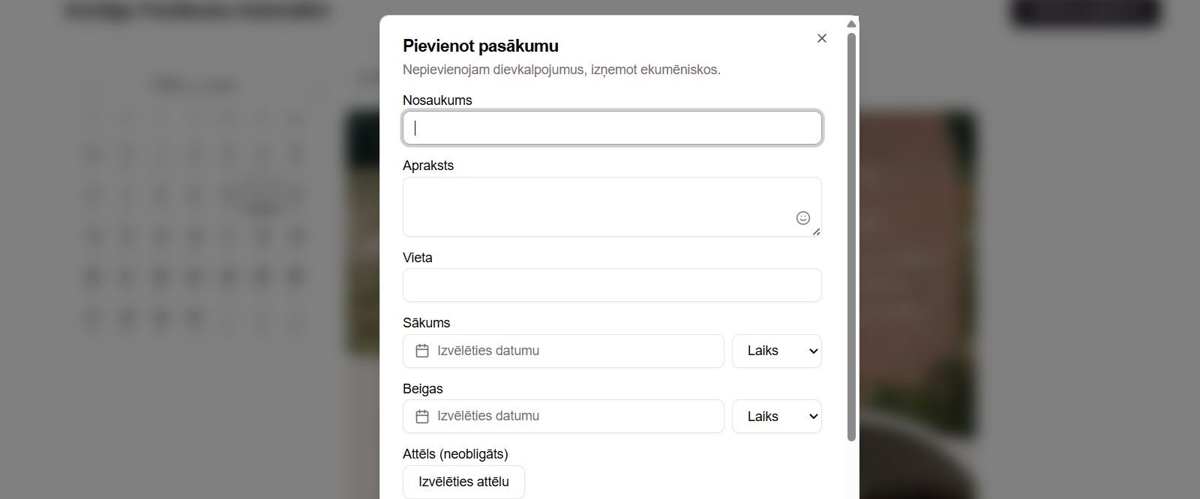The width and height of the screenshot is (1200, 499).
Task: Click the dialog's vertical scrollbar thumb
Action: [851, 225]
